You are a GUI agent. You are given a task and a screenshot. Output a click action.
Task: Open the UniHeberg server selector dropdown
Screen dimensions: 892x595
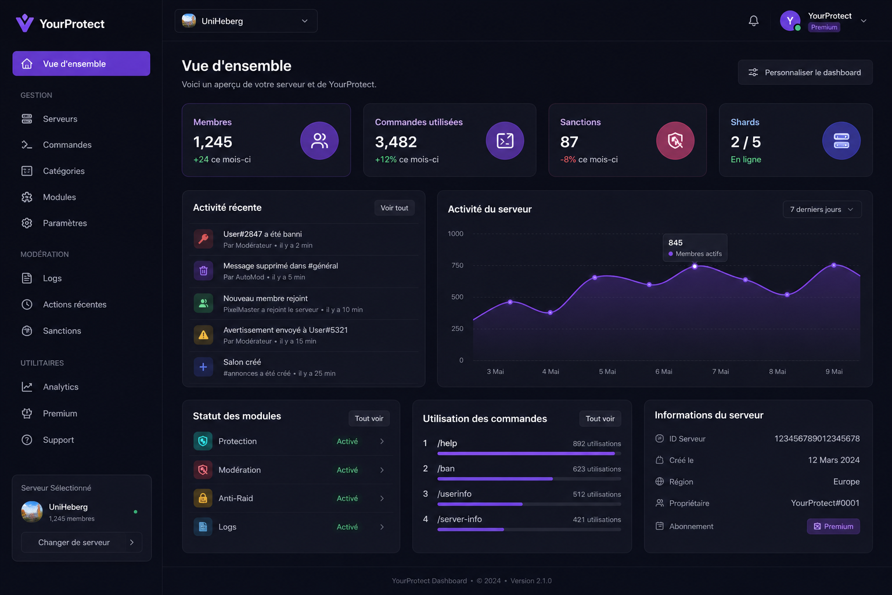246,21
